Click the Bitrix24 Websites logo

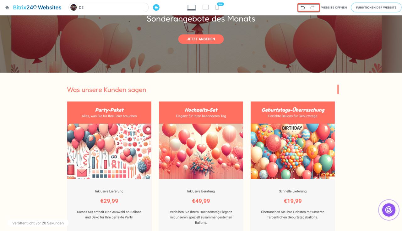[37, 8]
